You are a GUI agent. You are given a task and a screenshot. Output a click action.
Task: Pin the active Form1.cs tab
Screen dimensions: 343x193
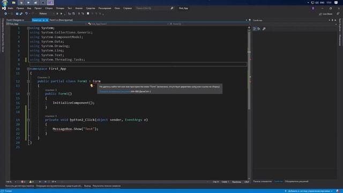pos(44,20)
